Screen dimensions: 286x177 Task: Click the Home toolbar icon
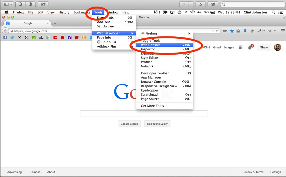[x=252, y=31]
